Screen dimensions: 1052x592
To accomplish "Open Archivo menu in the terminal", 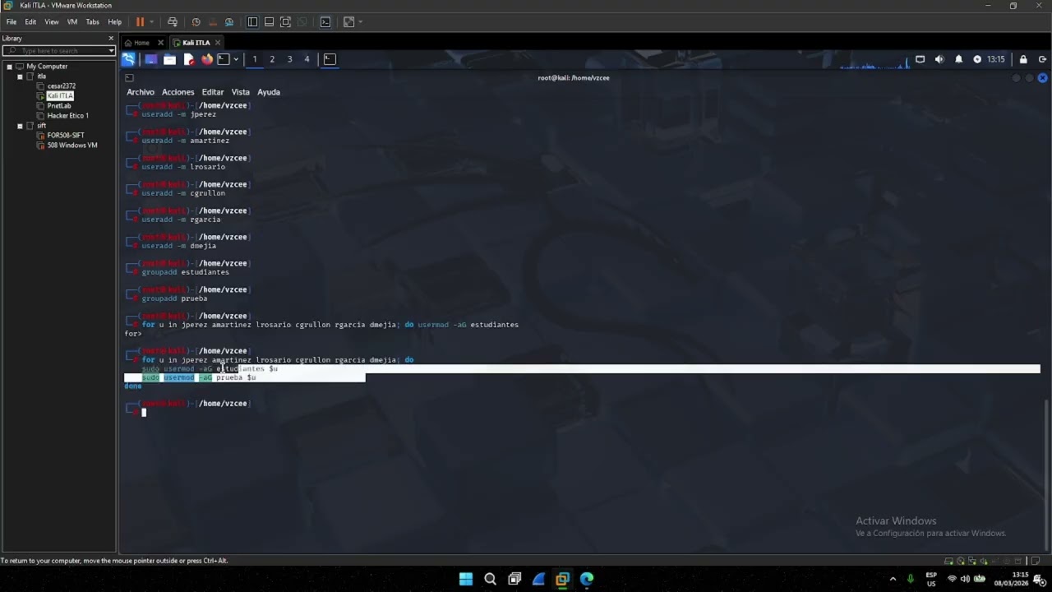I will 141,92.
